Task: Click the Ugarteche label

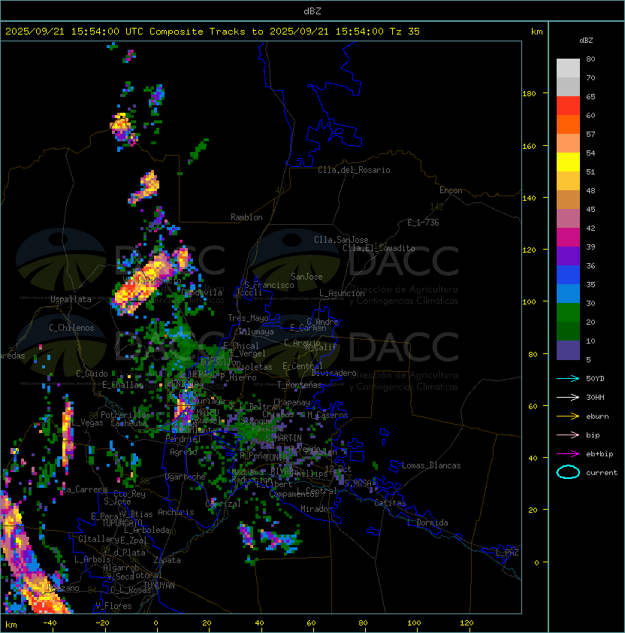Action: pos(186,477)
